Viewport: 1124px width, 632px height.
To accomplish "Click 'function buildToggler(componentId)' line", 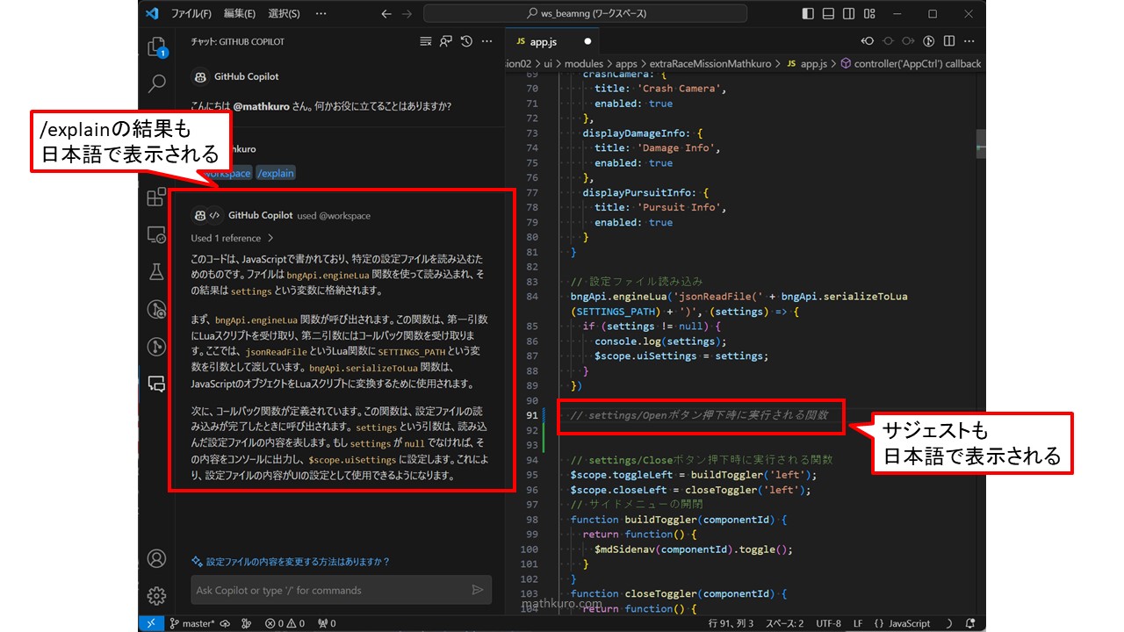I will pyautogui.click(x=678, y=520).
